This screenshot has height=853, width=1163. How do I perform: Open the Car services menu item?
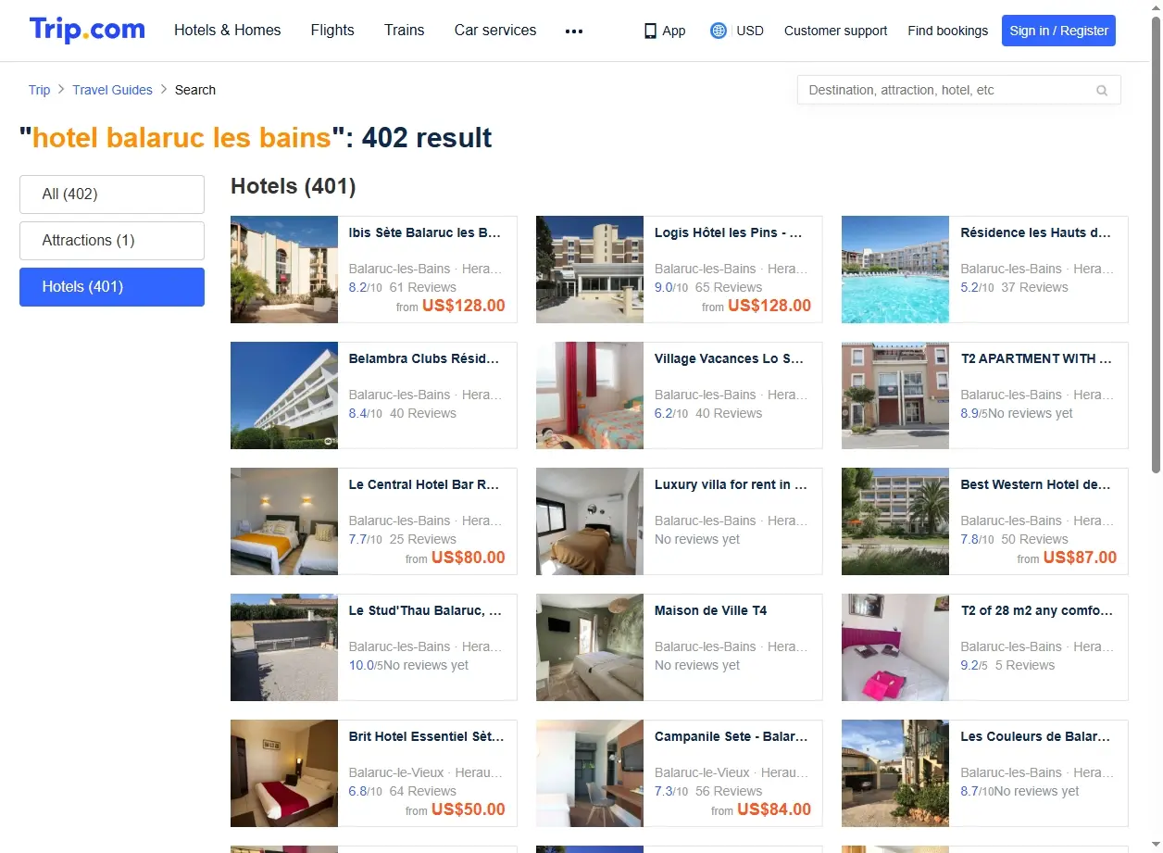coord(495,30)
